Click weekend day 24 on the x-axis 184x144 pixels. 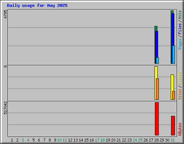135,140
